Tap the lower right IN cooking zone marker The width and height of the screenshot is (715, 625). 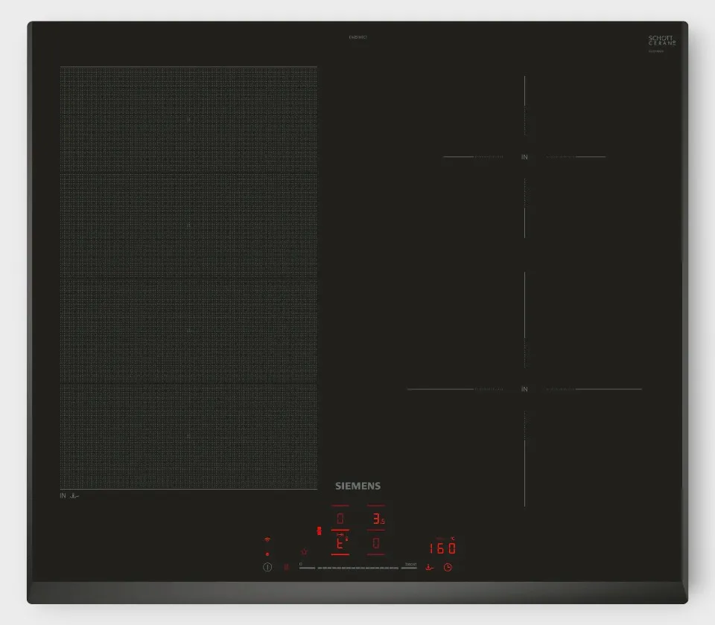click(x=524, y=389)
